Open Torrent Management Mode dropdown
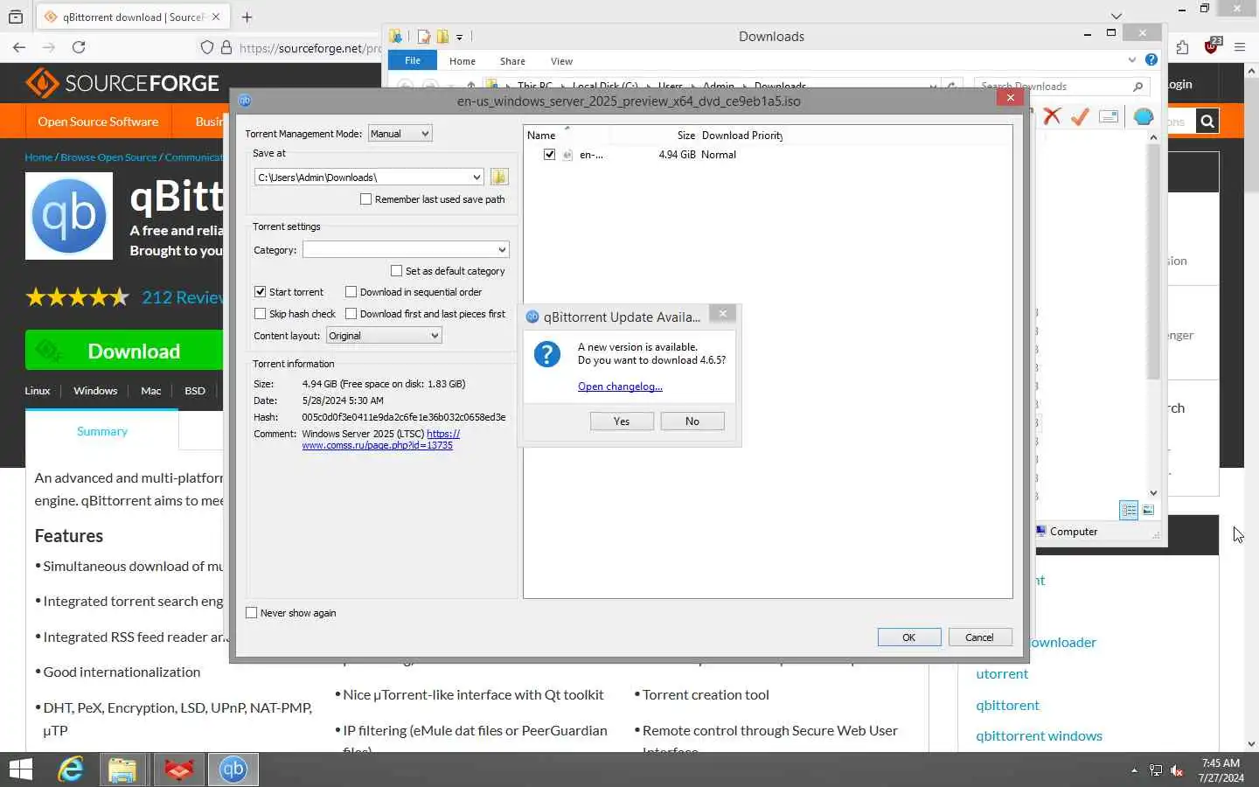 pyautogui.click(x=400, y=134)
